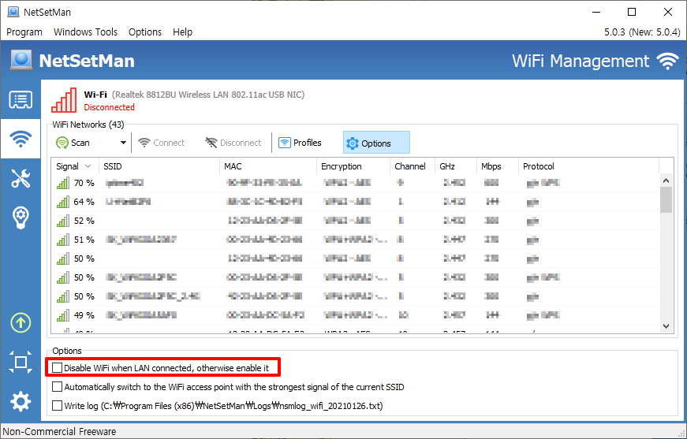Open the Program menu
This screenshot has width=687, height=439.
pos(24,32)
